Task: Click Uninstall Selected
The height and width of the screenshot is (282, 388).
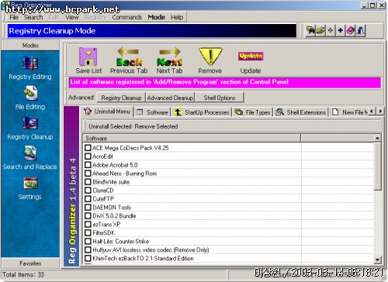Action: [110, 126]
